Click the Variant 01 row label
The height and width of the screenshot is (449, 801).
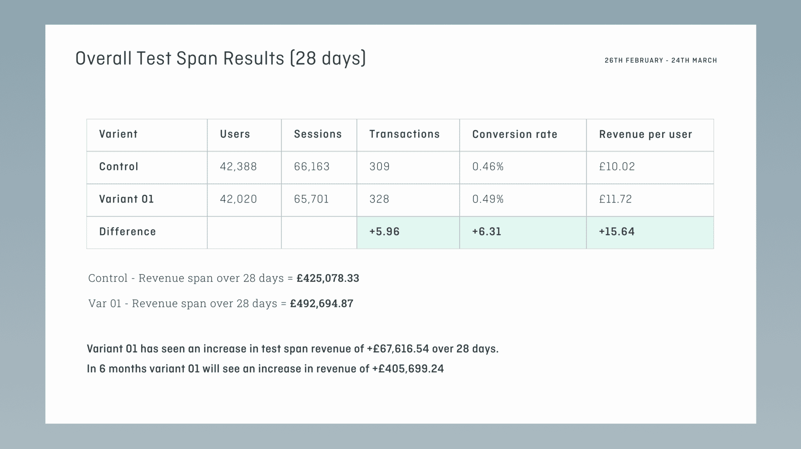[x=126, y=199]
